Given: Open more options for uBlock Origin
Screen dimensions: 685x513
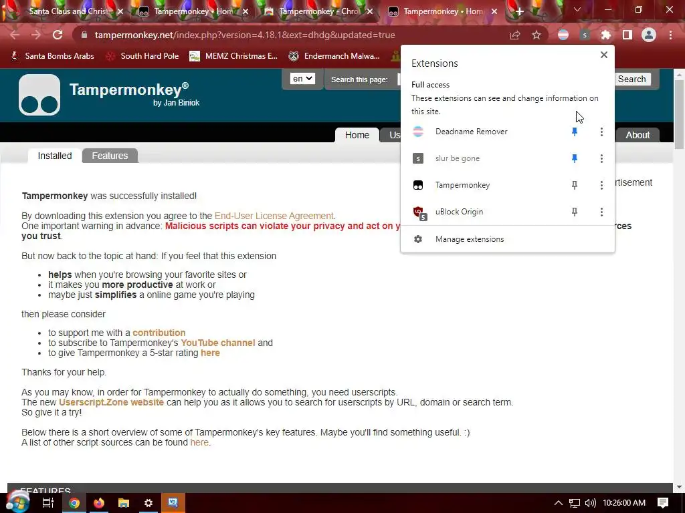Looking at the screenshot, I should (x=601, y=212).
